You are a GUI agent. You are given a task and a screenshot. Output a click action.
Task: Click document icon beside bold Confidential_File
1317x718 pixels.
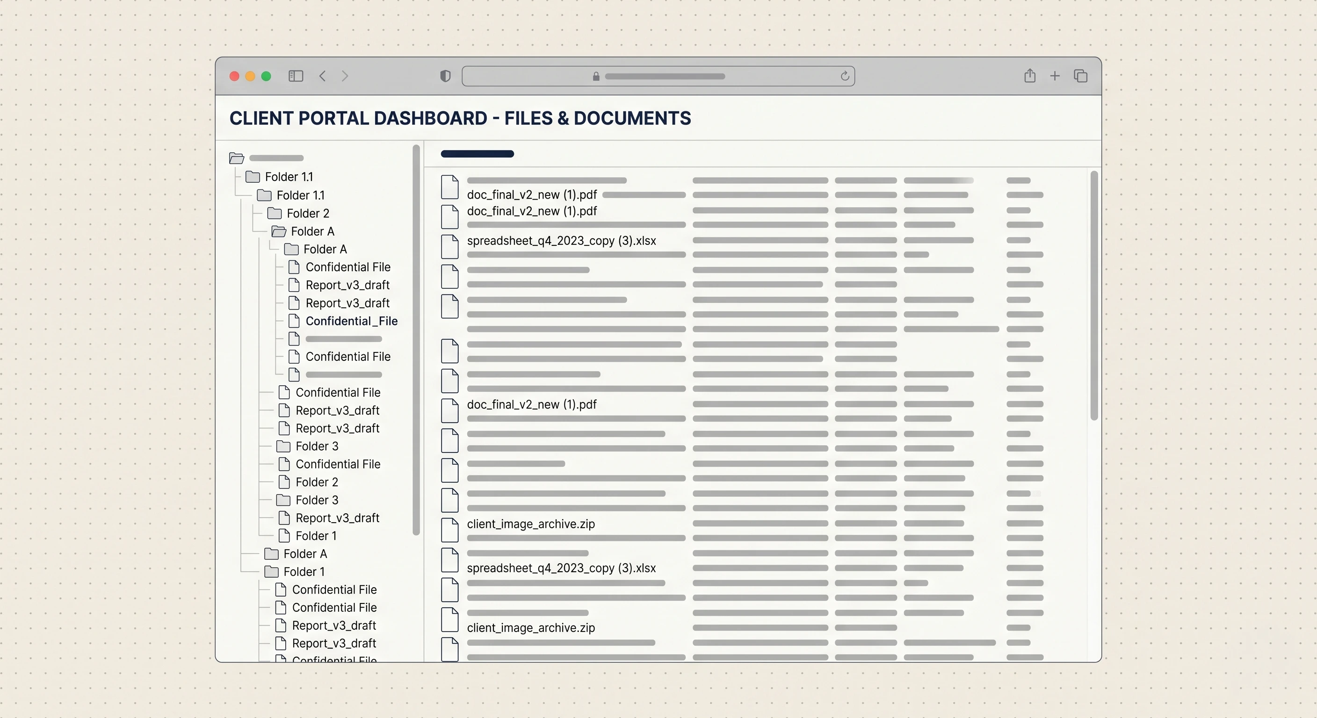pos(294,321)
